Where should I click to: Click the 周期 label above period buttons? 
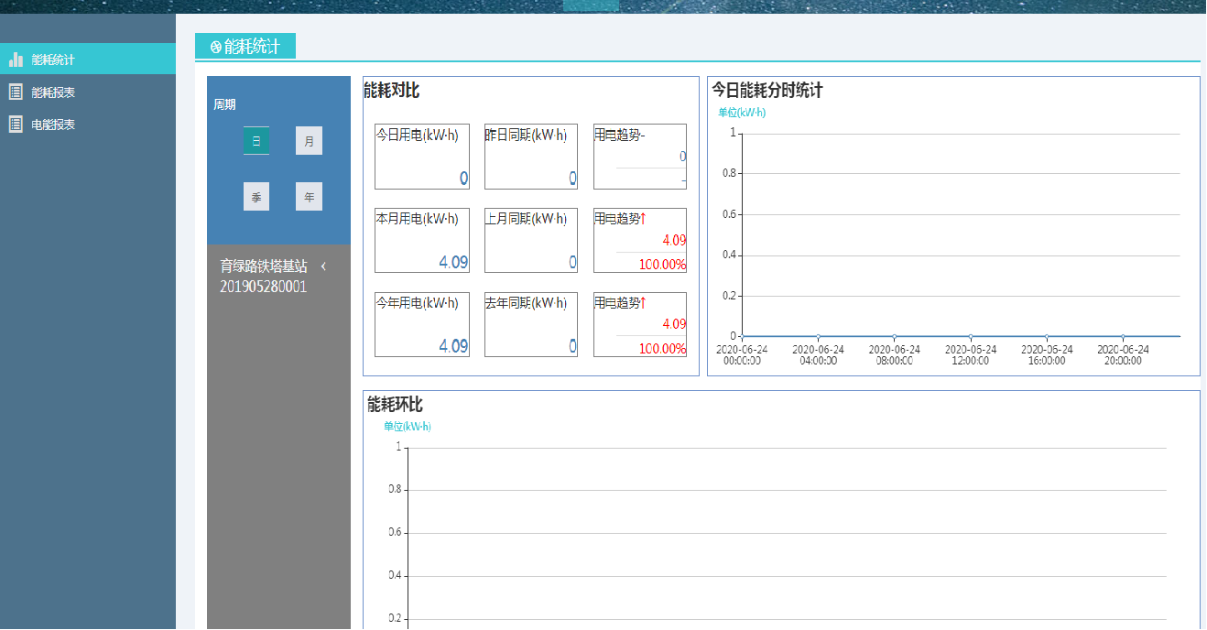[224, 104]
